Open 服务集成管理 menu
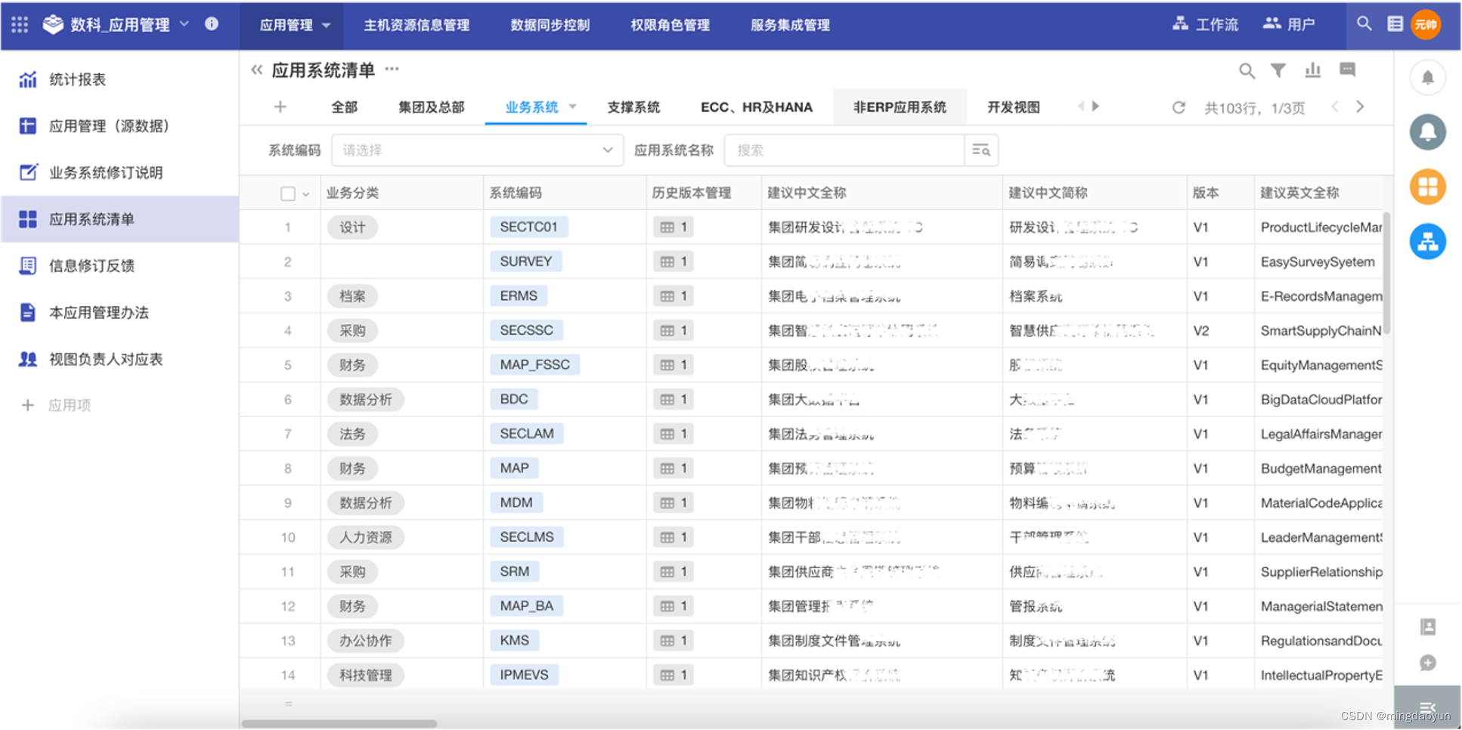Image resolution: width=1462 pixels, height=730 pixels. 790,25
